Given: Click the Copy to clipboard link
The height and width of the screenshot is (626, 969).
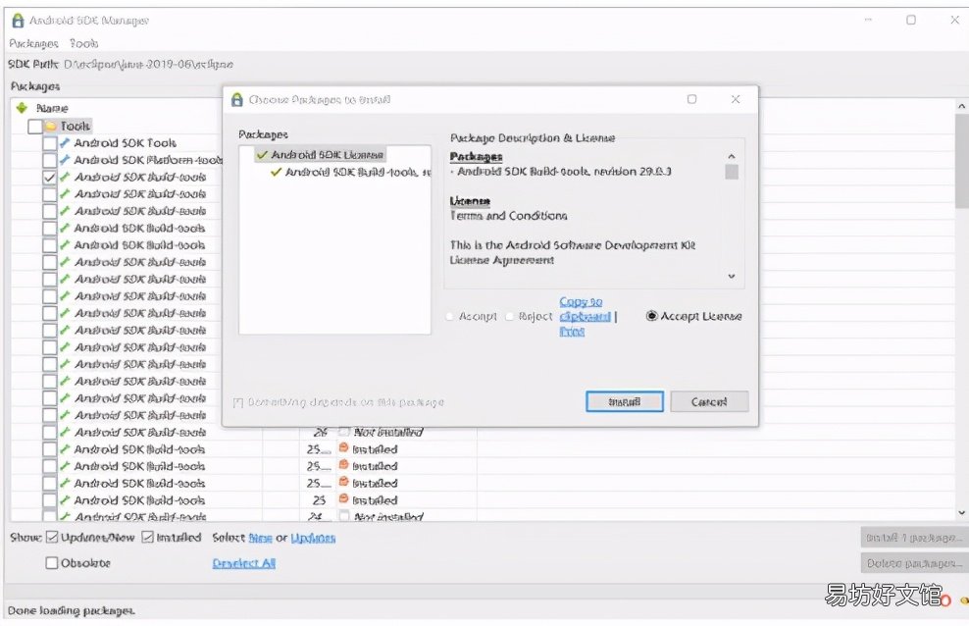Looking at the screenshot, I should click(x=584, y=309).
